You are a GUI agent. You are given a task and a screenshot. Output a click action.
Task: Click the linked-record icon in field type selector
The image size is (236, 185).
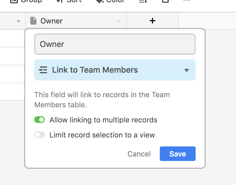43,70
